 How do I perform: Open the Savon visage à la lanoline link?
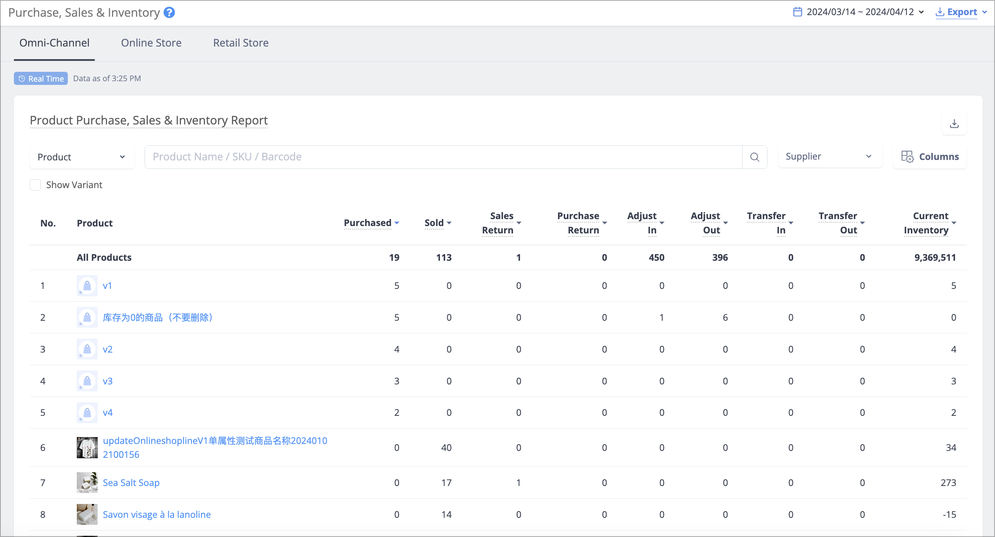click(x=157, y=515)
